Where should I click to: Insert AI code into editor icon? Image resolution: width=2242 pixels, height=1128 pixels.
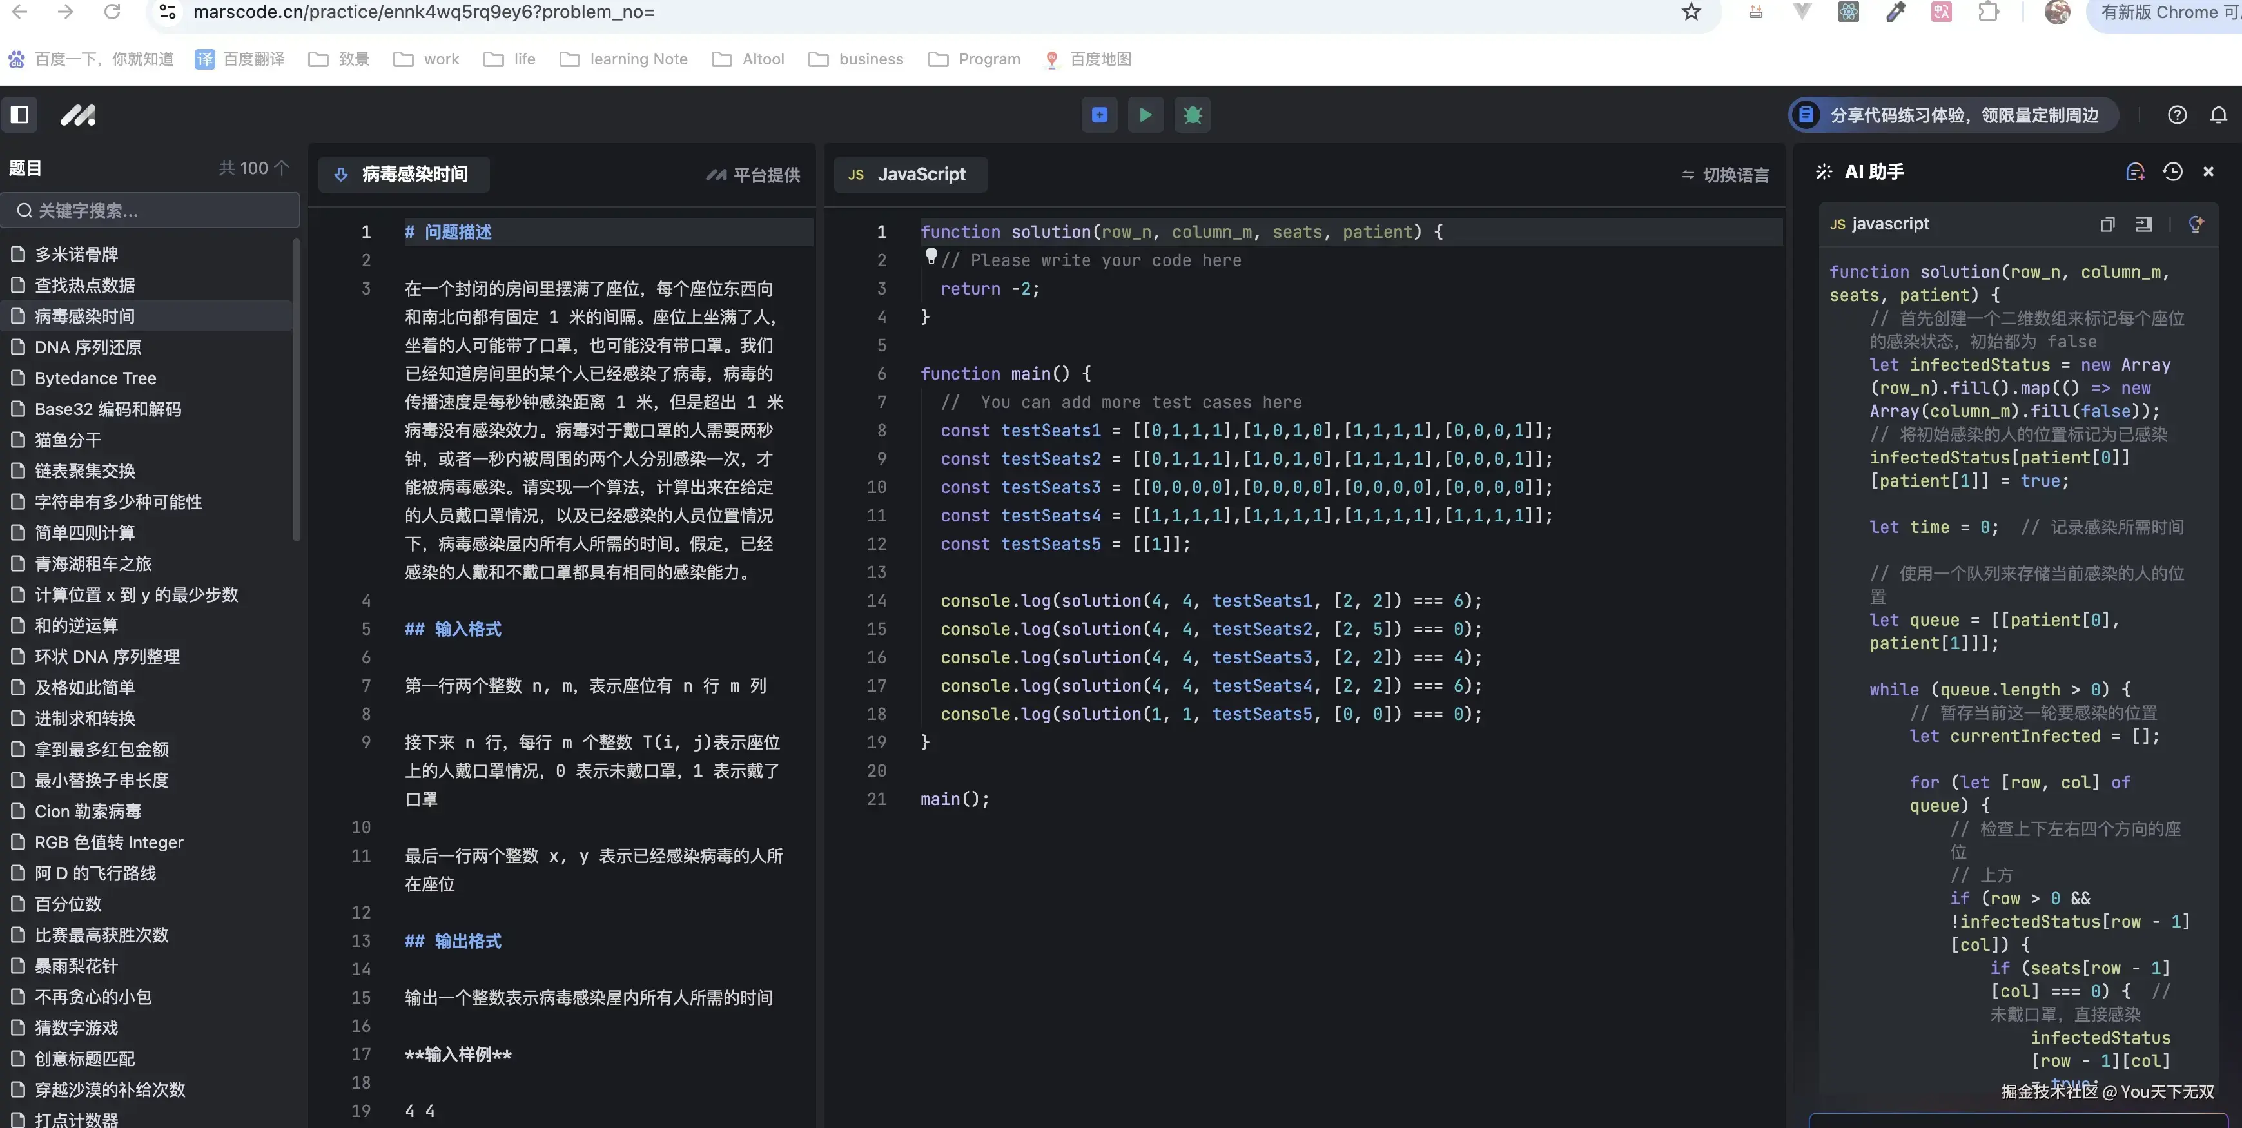tap(2143, 224)
